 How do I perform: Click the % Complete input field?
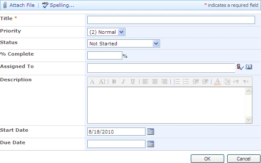(105, 56)
